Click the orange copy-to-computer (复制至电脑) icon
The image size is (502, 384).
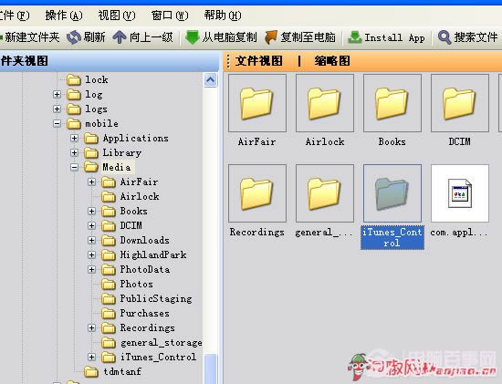point(271,37)
